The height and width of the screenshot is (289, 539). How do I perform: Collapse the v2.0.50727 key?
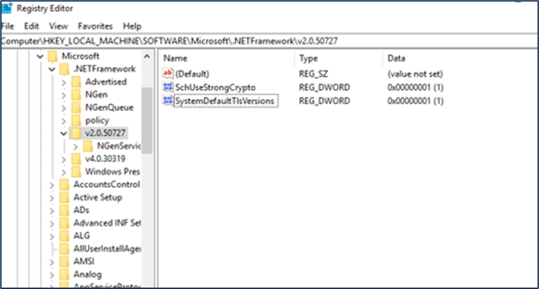point(63,133)
